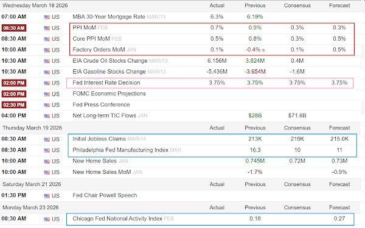This screenshot has height=228, width=365.
Task: Click the US flag on New Home Sales MoM row
Action: click(x=47, y=173)
